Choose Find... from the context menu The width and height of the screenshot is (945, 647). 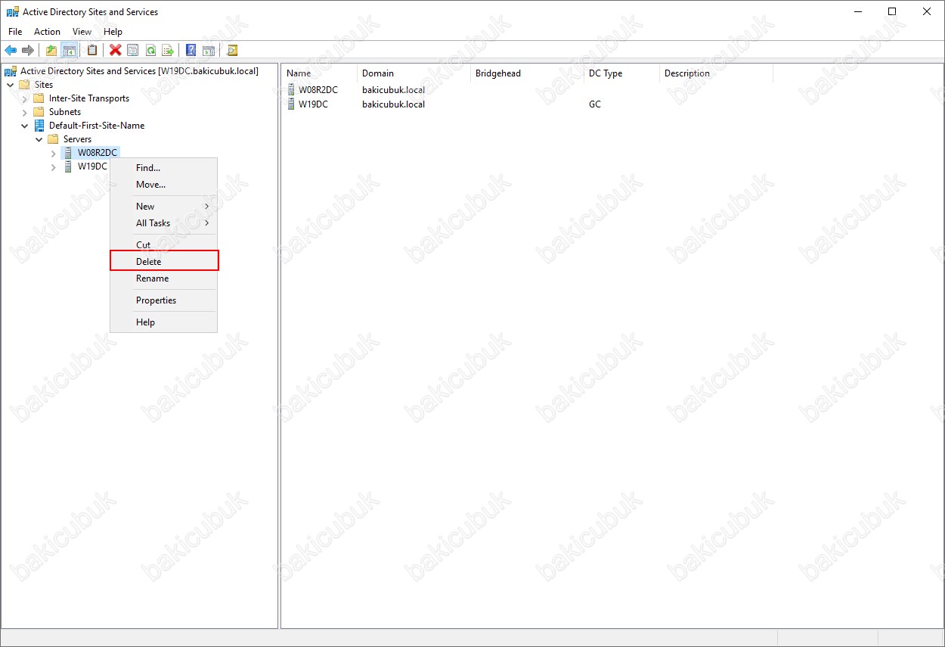[163, 168]
